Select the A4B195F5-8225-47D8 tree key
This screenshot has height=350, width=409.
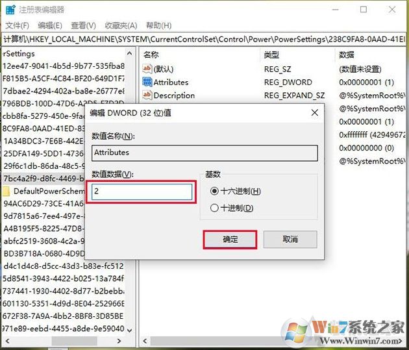pyautogui.click(x=44, y=229)
